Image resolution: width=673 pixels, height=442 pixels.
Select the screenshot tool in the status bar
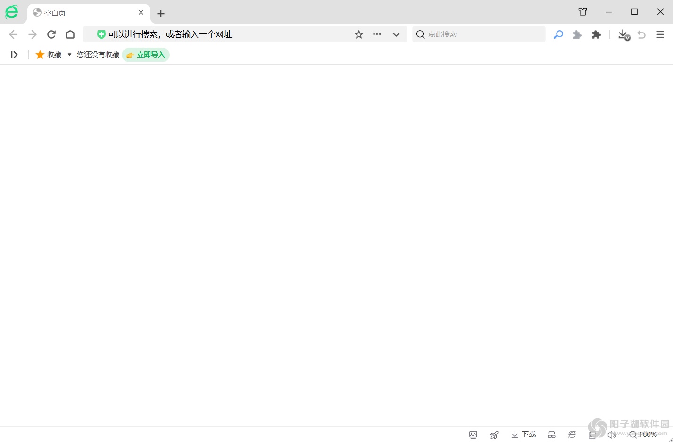592,434
